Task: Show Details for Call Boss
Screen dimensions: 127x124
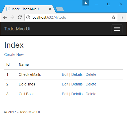Action: point(77,94)
